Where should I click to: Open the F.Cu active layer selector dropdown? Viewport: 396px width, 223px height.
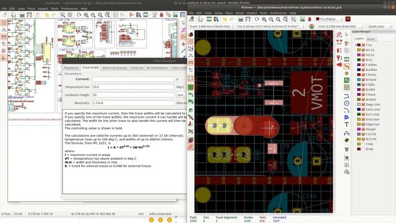coord(329,19)
